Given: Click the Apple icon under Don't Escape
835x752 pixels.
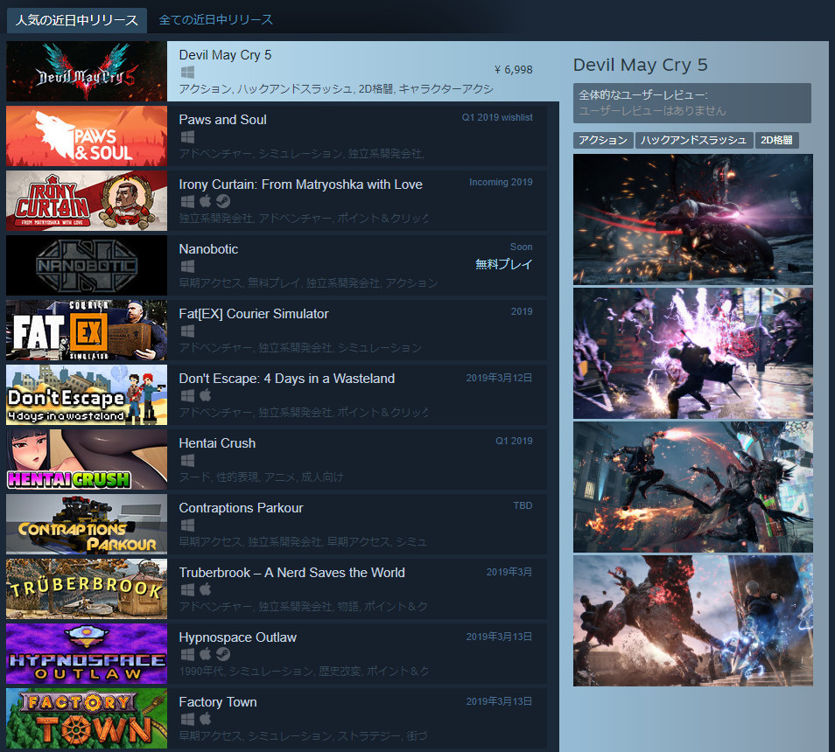Looking at the screenshot, I should [x=206, y=395].
